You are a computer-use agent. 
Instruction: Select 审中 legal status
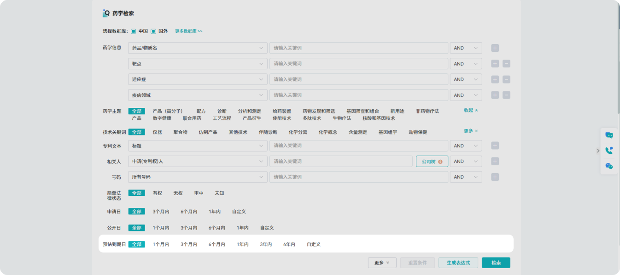(199, 193)
